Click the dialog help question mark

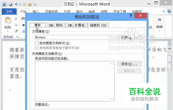[131, 16]
